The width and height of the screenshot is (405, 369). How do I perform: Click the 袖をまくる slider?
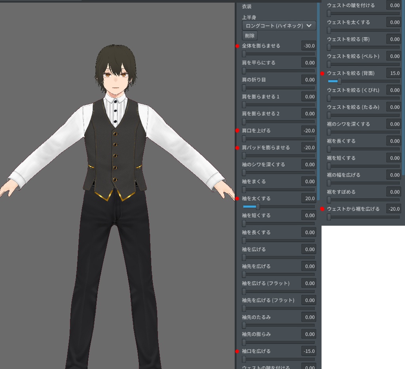pyautogui.click(x=278, y=189)
